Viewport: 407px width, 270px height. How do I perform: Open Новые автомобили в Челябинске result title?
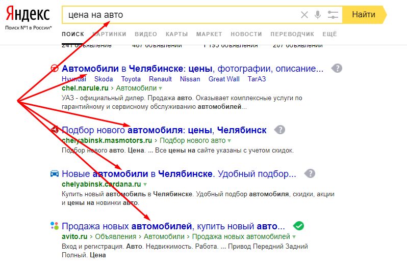[x=179, y=174]
